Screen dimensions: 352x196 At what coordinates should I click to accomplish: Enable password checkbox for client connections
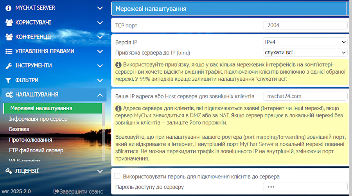[117, 177]
